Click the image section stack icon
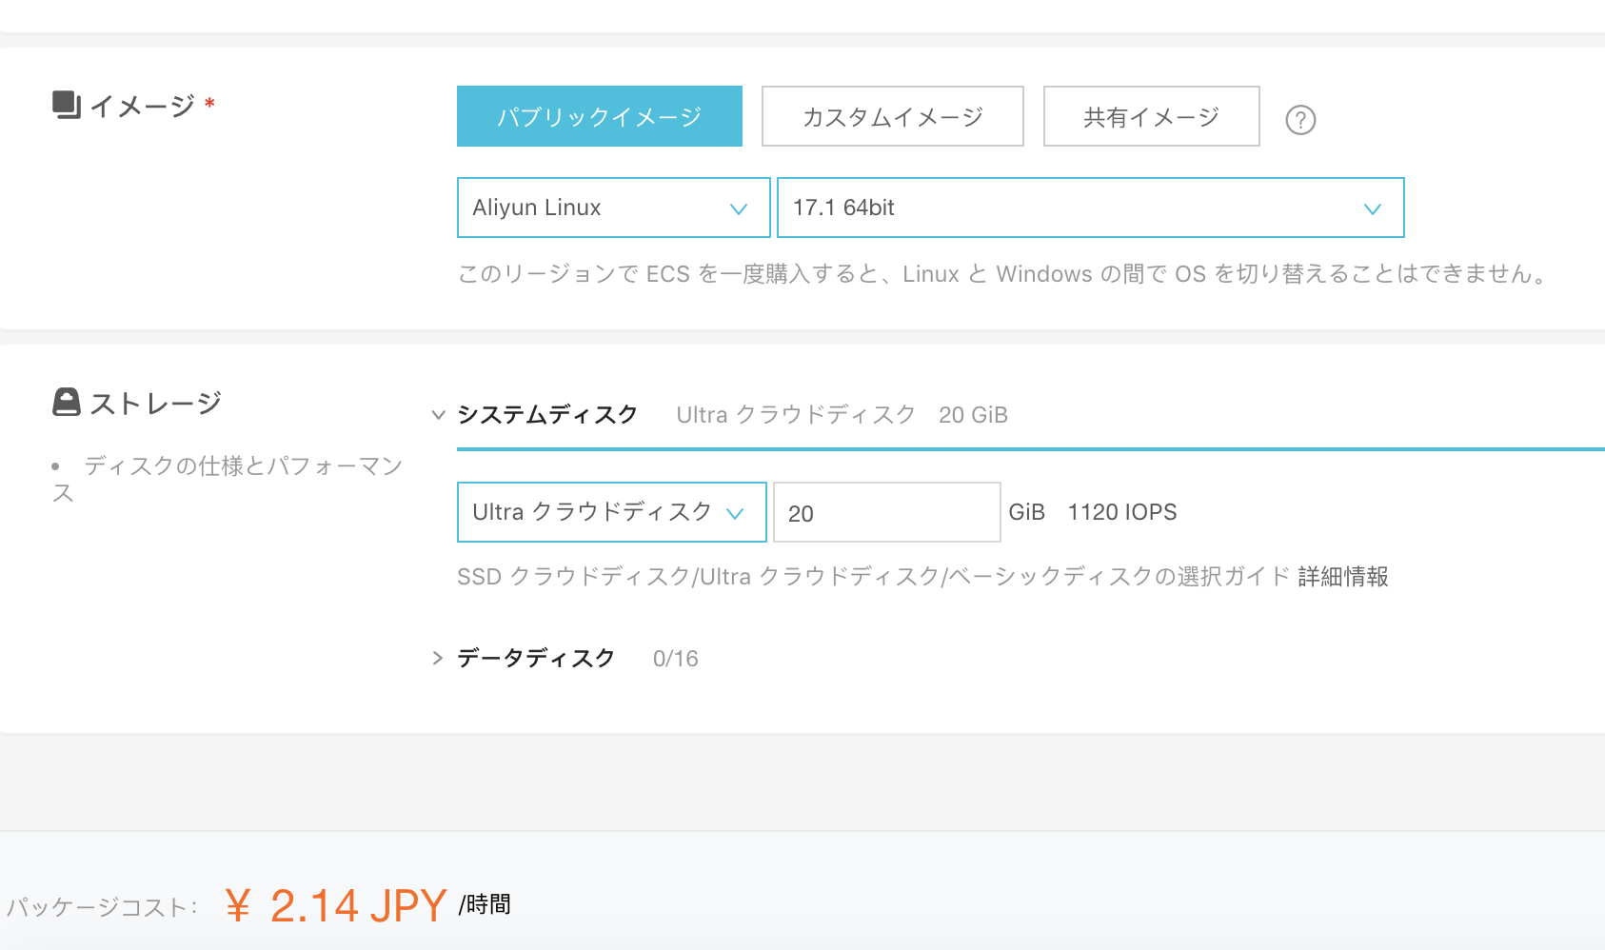The image size is (1605, 950). tap(67, 105)
